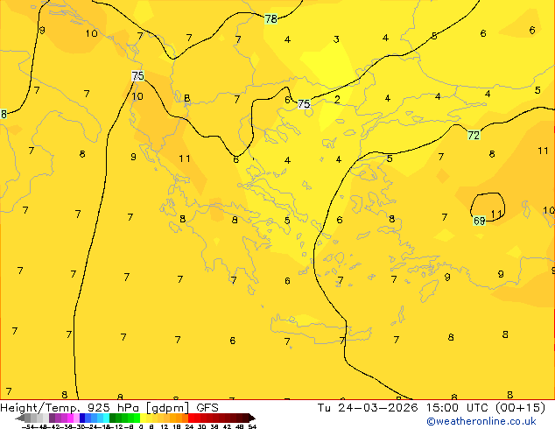Viewport: 555px width, 429px height.
Task: Click the 11 inside the closed 69 contour
Action: pos(496,214)
